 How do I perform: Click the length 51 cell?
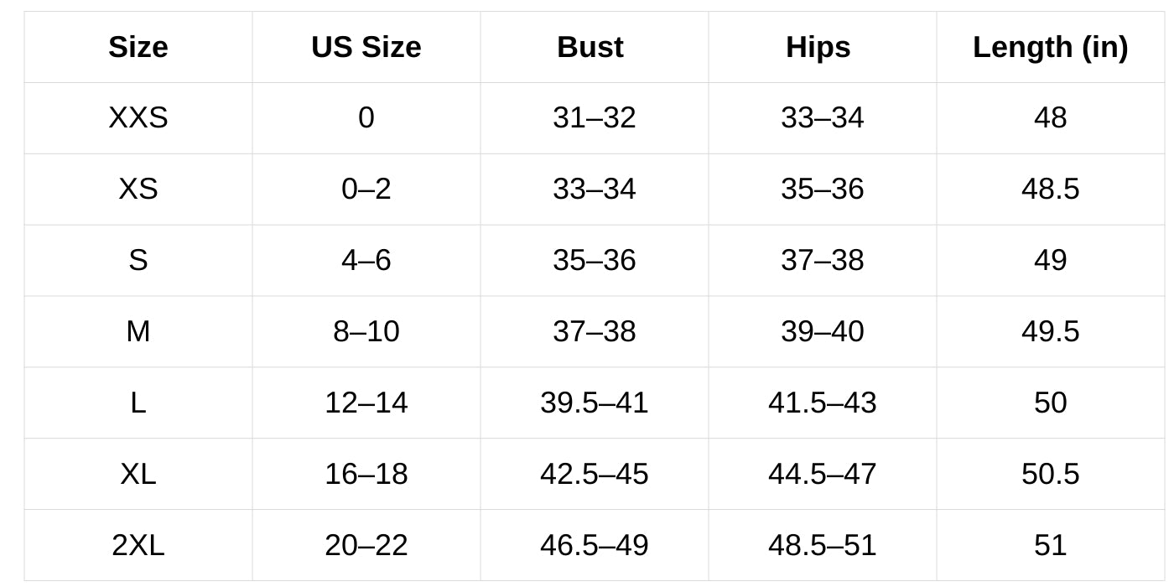click(x=1051, y=546)
